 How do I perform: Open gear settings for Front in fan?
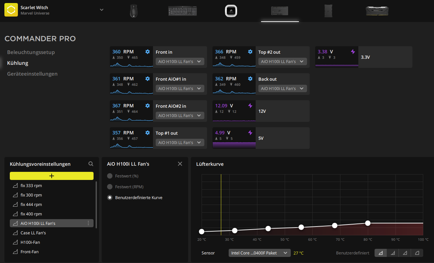pos(147,52)
